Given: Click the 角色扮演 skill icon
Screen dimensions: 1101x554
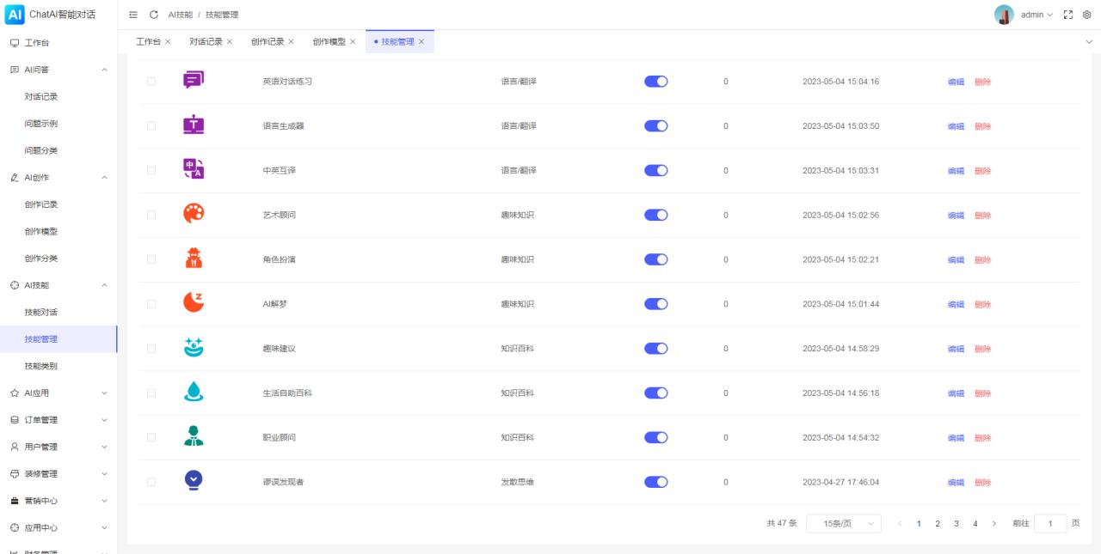Looking at the screenshot, I should pyautogui.click(x=194, y=259).
